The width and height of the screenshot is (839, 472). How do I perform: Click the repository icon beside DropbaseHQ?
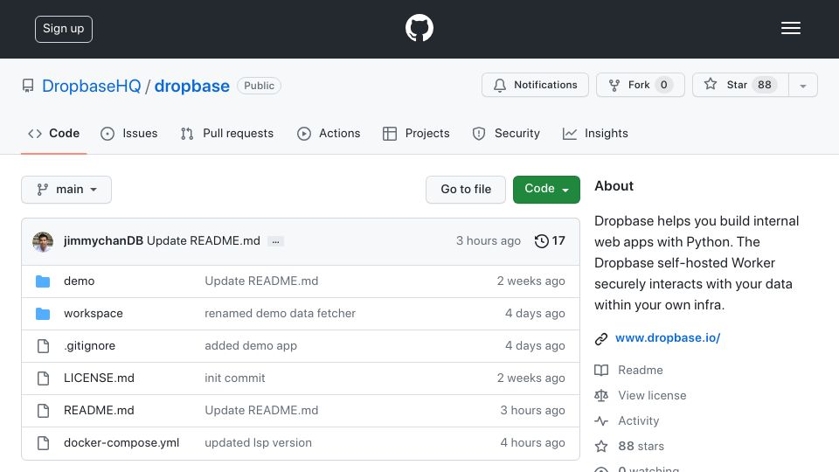[28, 86]
